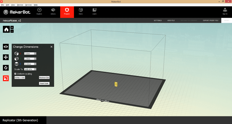Zoom in with the plus button

pyautogui.click(x=12, y=27)
